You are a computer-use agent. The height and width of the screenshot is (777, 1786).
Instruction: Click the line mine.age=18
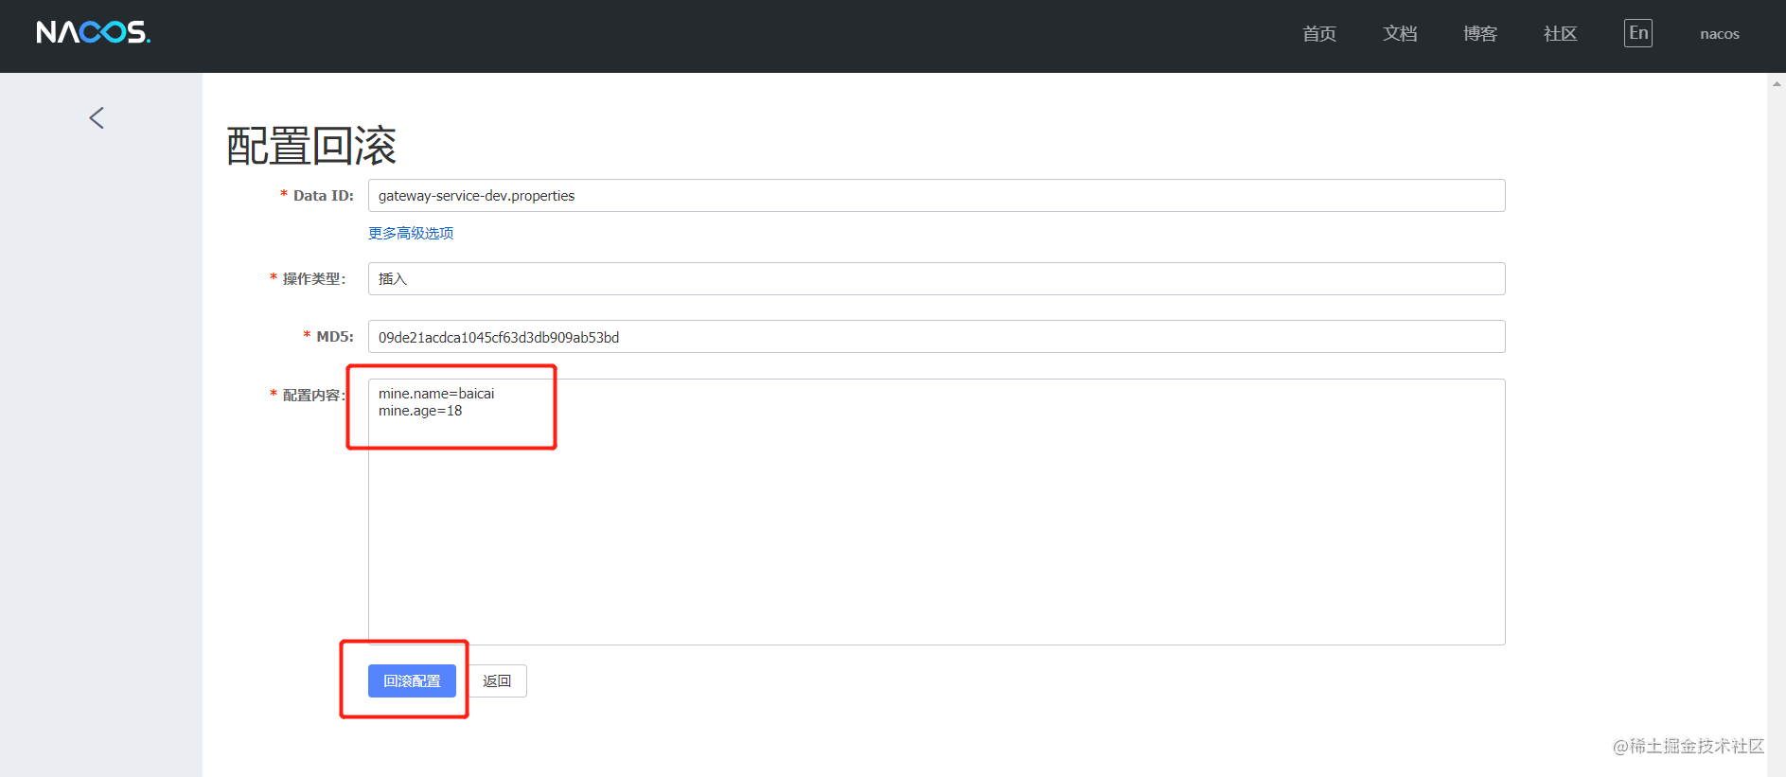pos(420,411)
